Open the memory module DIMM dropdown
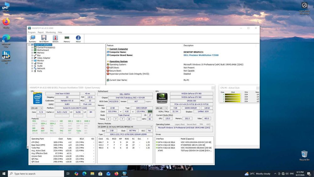Screen dimensions: 314x177 point(125,127)
